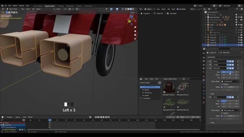Screen dimensions: 244x137
Task: Click the play animation button
Action: 103,117
